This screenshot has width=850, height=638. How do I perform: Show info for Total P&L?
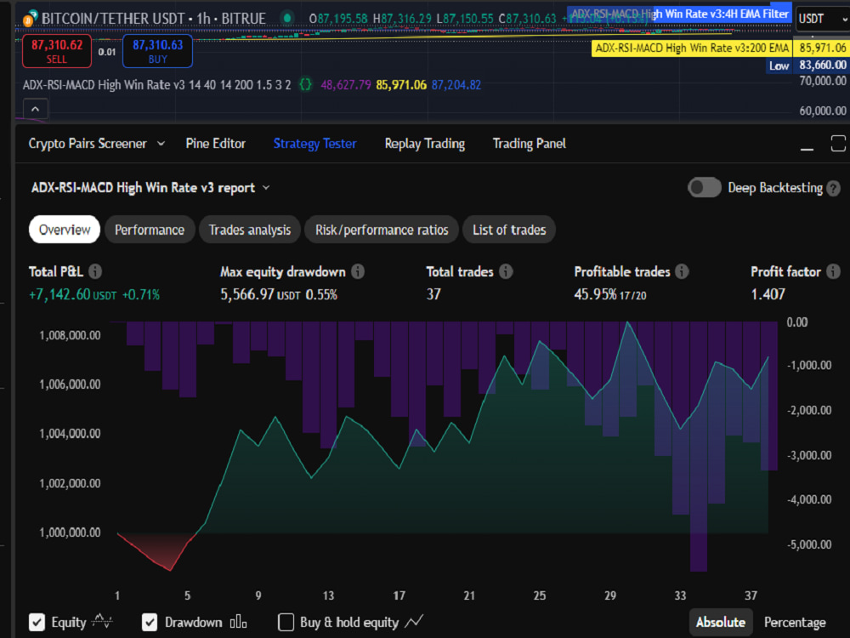coord(95,271)
